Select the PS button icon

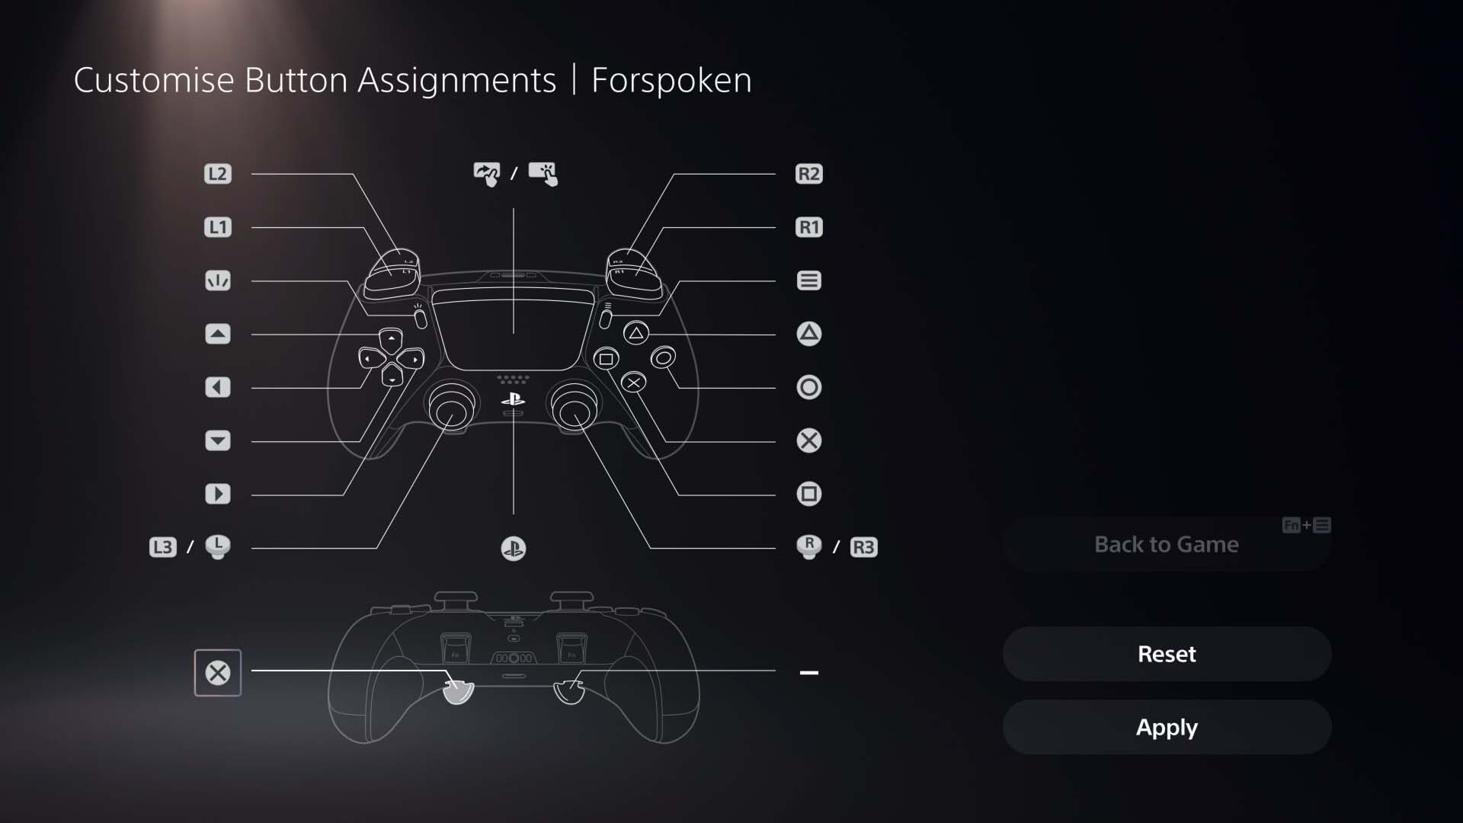(x=513, y=548)
